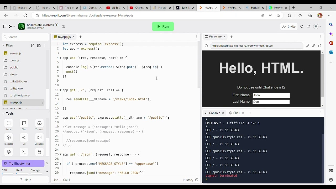Refresh the webview page

coord(206,46)
